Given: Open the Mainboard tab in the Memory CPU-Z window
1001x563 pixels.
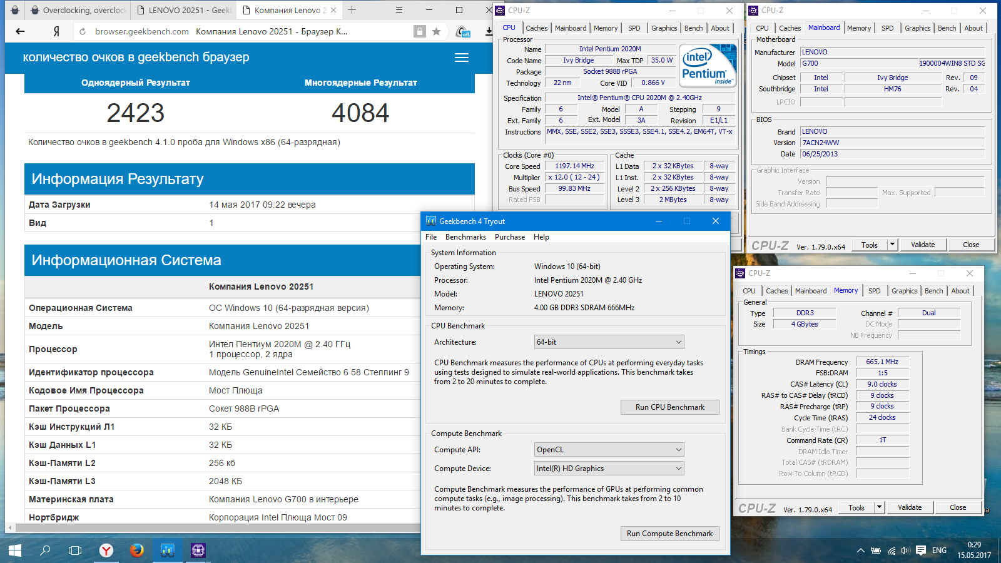Looking at the screenshot, I should pos(811,291).
